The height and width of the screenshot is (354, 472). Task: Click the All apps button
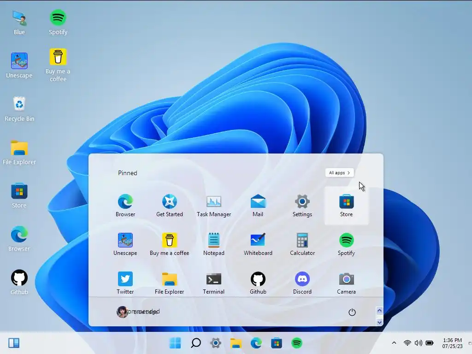click(x=340, y=173)
